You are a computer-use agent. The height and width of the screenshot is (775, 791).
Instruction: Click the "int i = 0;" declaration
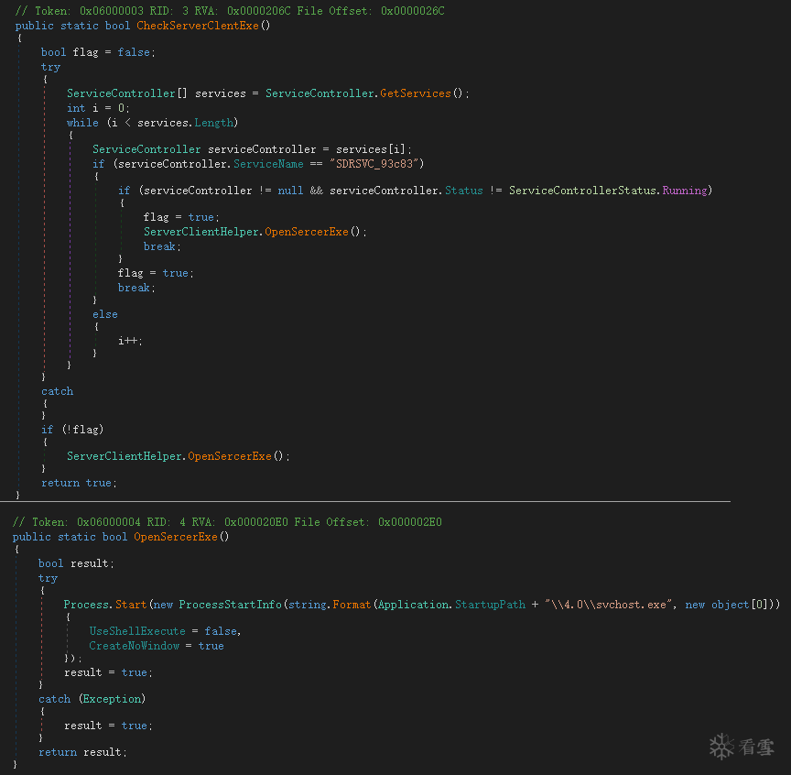(98, 108)
